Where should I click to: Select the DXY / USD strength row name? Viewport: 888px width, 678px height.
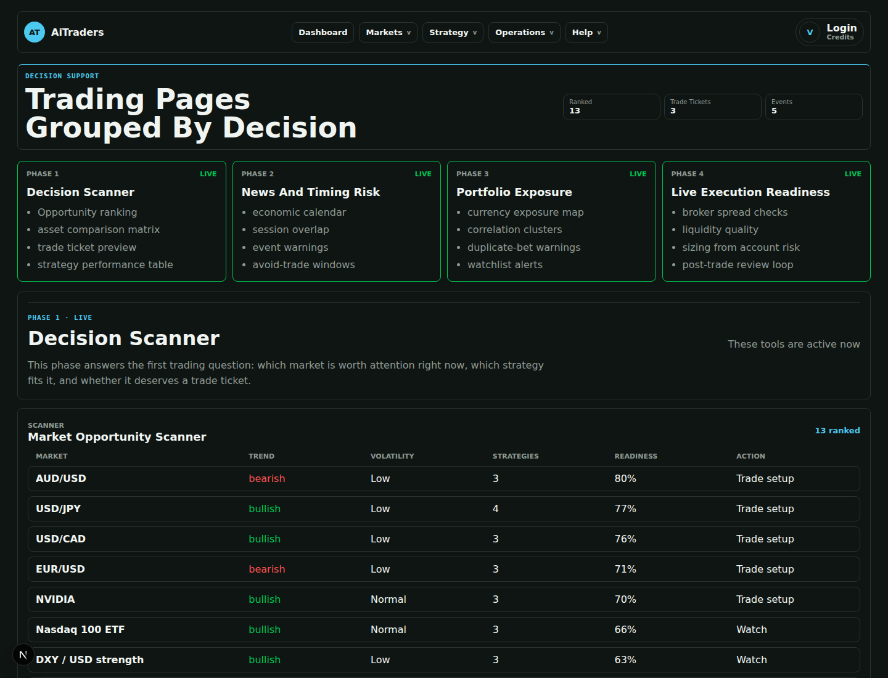(90, 660)
